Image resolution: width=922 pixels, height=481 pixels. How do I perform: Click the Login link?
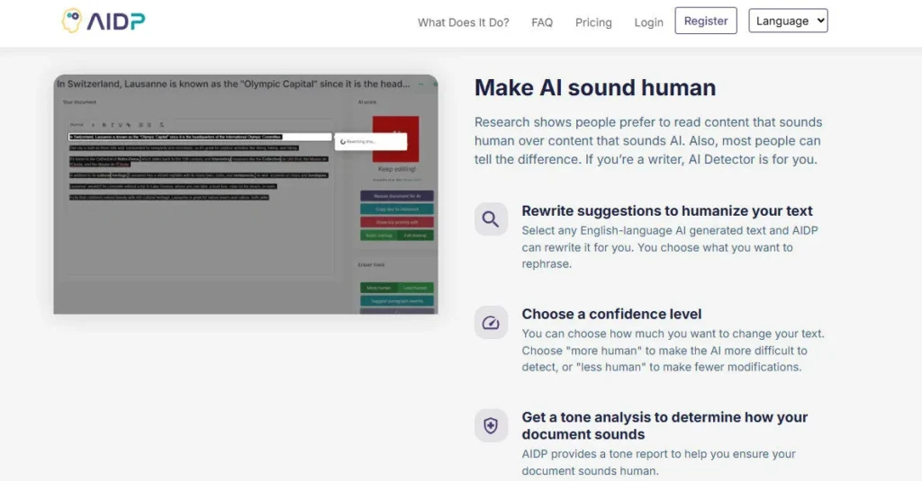(648, 22)
